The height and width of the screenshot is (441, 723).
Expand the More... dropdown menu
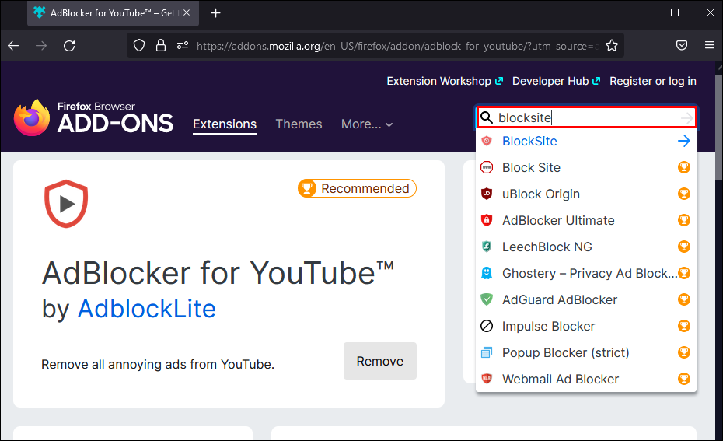tap(367, 124)
